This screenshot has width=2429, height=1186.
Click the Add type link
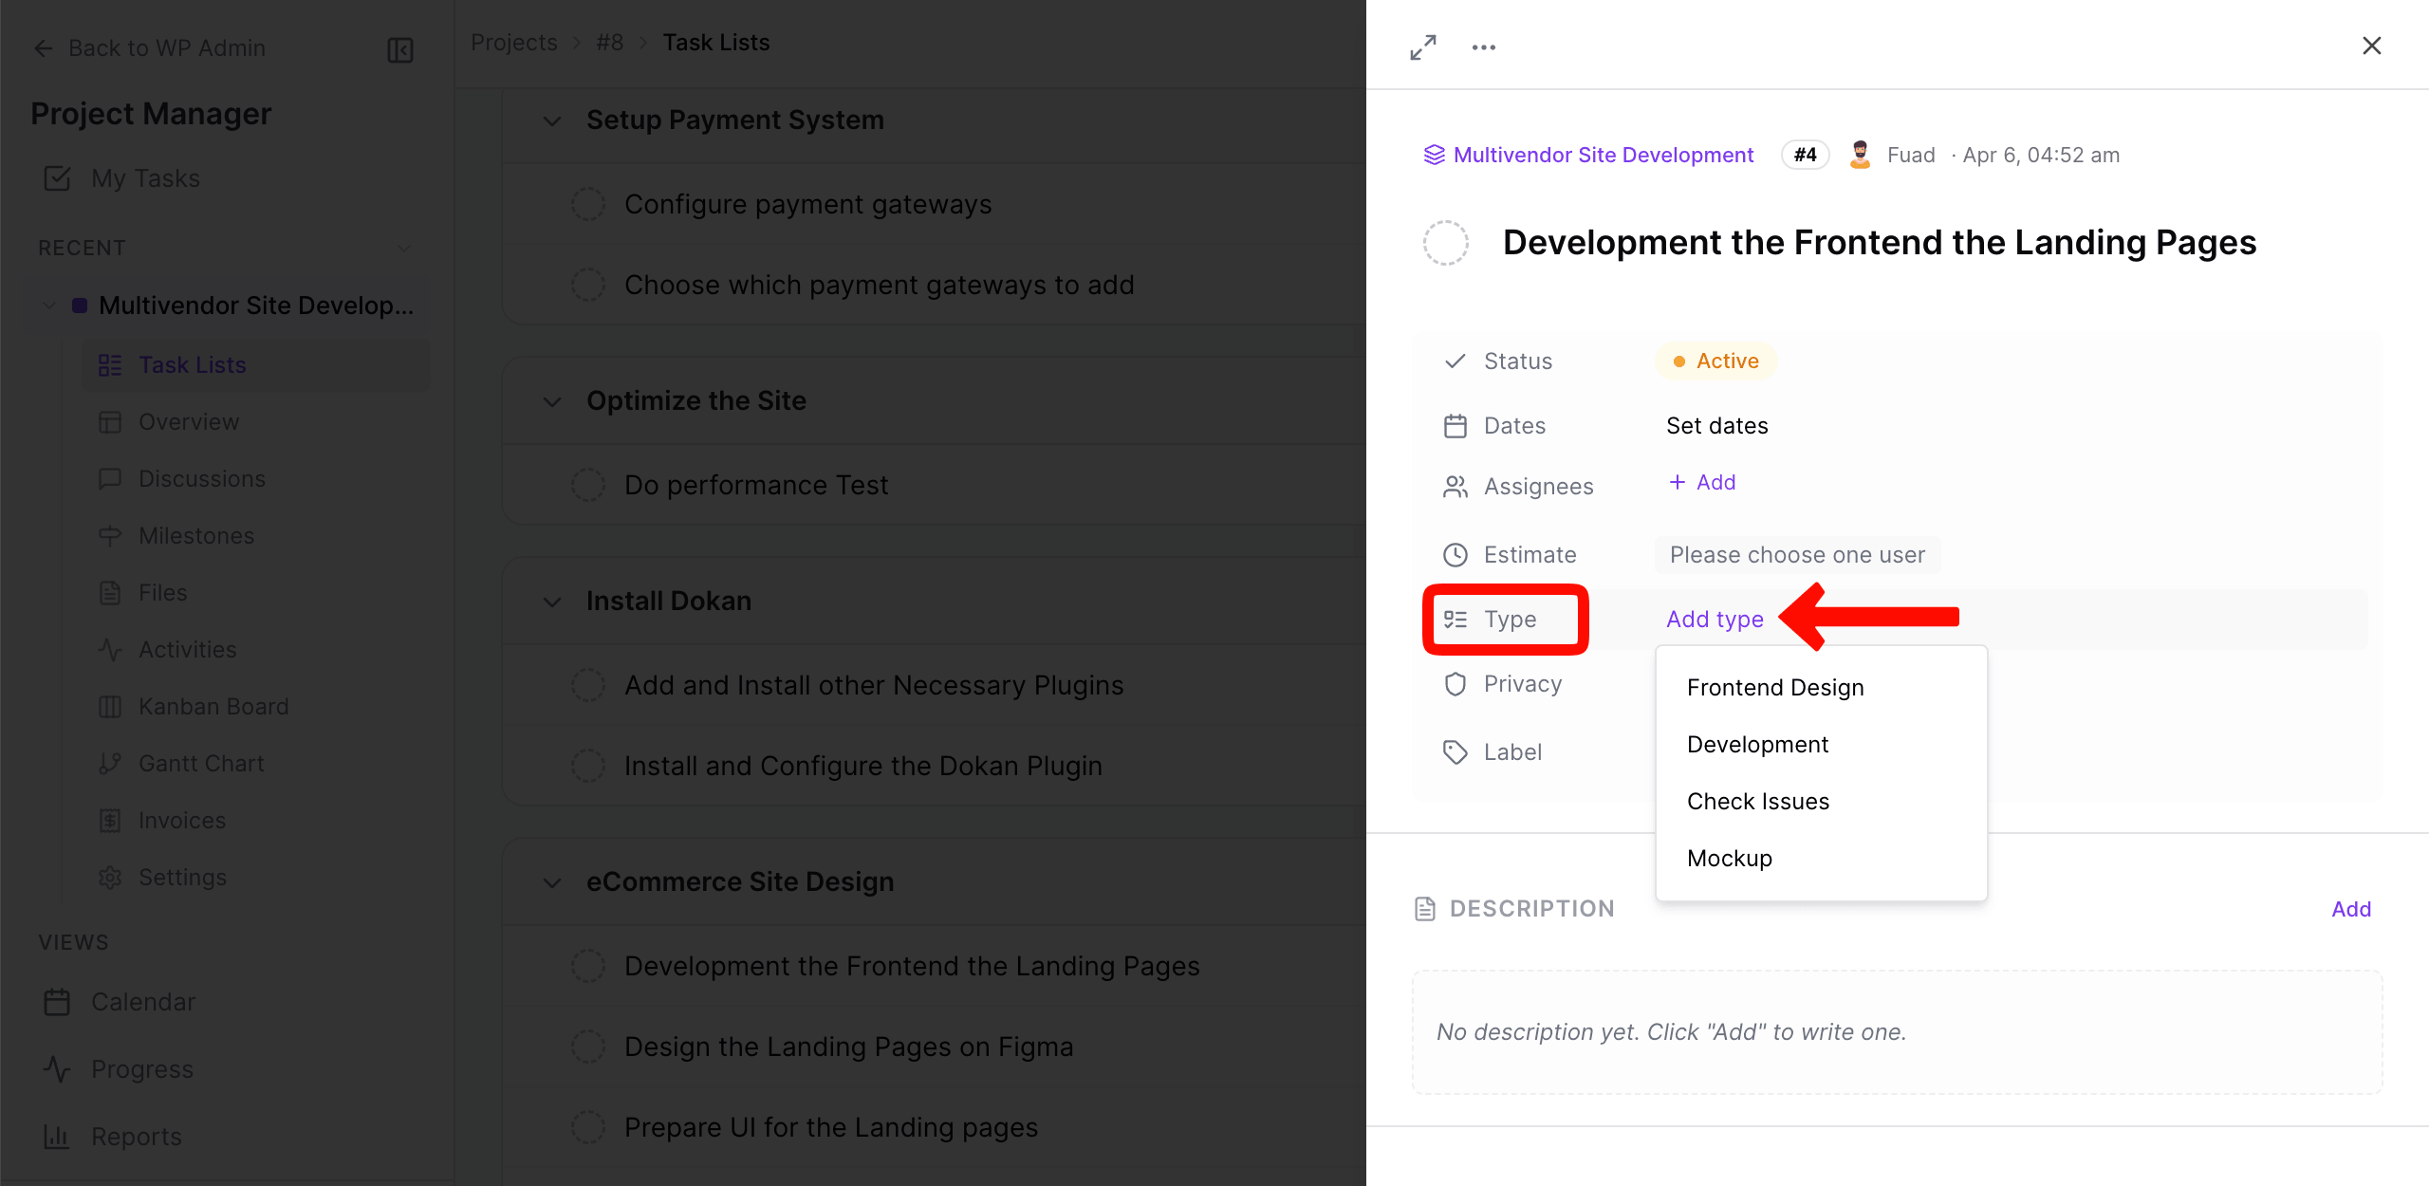(x=1714, y=619)
